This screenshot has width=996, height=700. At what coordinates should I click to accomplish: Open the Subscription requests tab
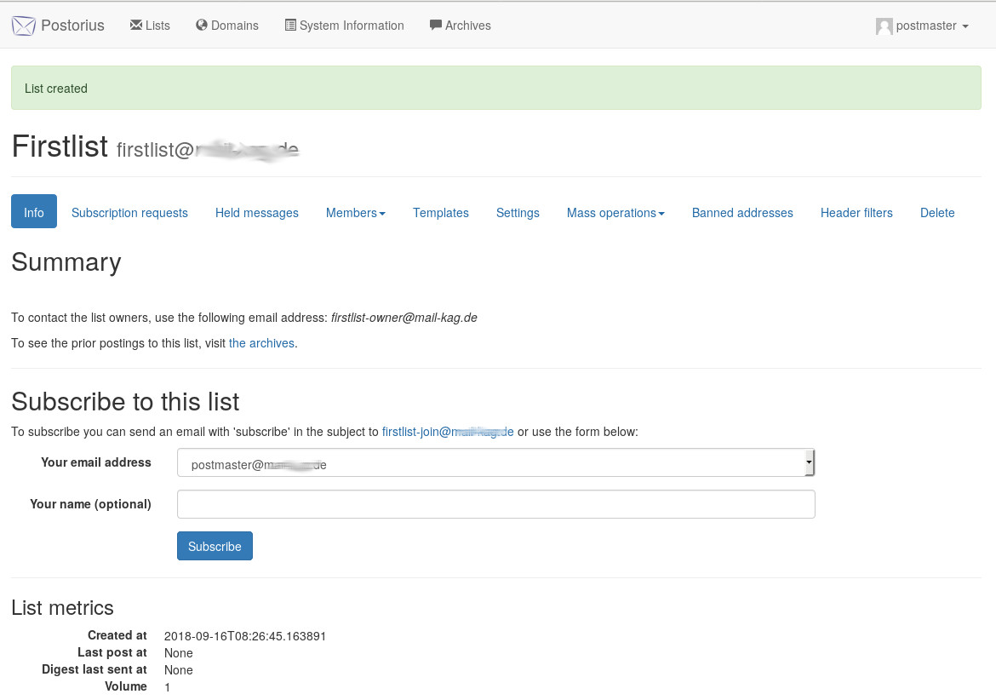click(x=129, y=213)
